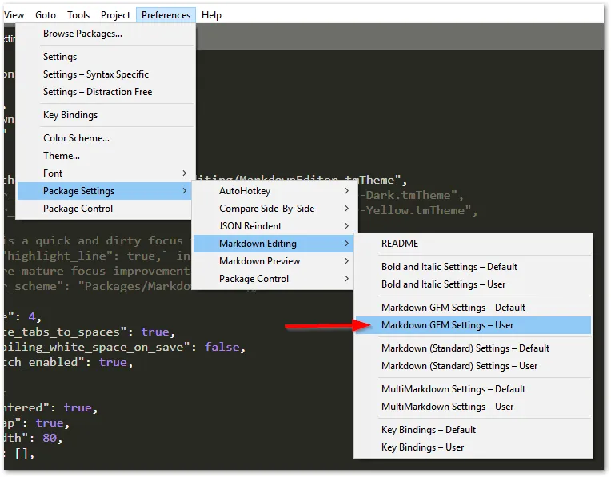Choose Color Scheme… option
Screen dimensions: 611x477
(106, 138)
